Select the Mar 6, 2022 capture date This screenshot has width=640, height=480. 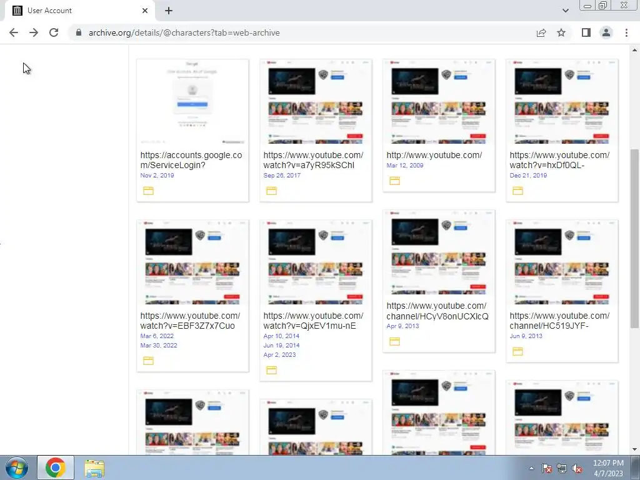click(157, 336)
